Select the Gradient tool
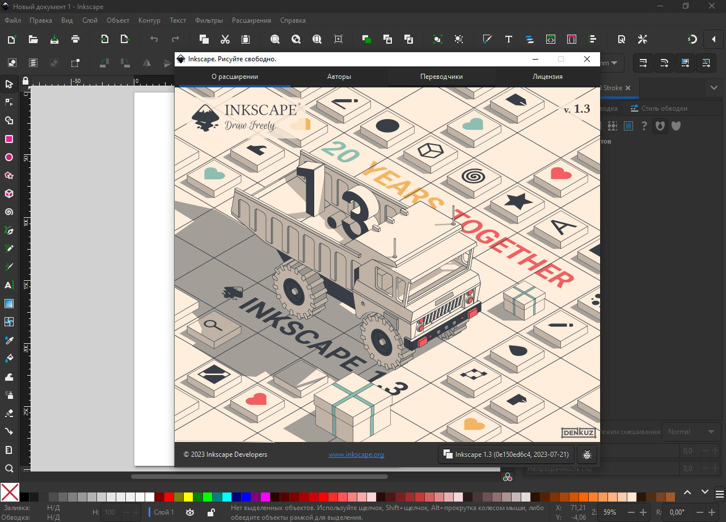 9,304
